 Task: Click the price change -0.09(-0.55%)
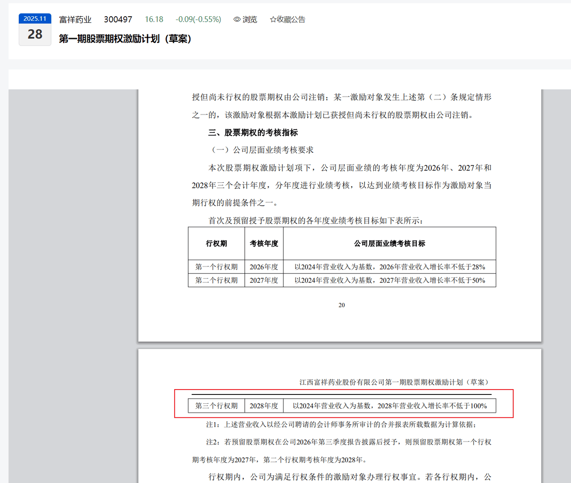point(198,20)
